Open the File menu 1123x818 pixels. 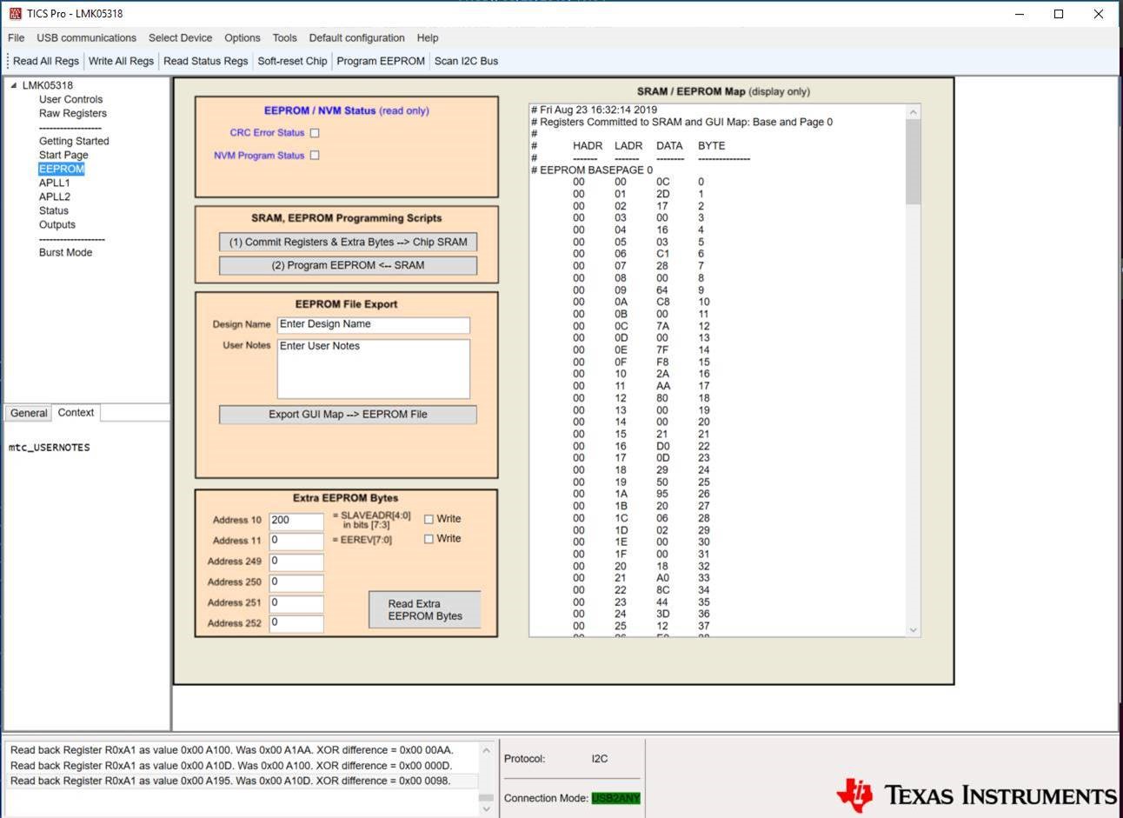tap(17, 38)
